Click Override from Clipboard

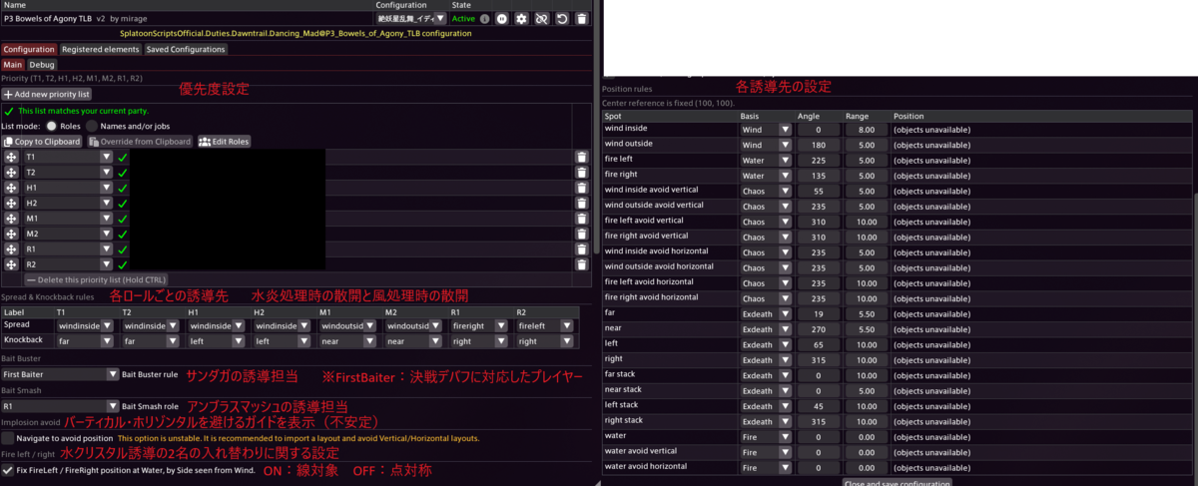139,142
